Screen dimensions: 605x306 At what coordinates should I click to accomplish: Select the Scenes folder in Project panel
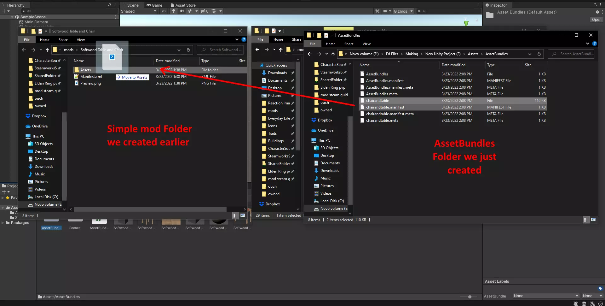(75, 225)
